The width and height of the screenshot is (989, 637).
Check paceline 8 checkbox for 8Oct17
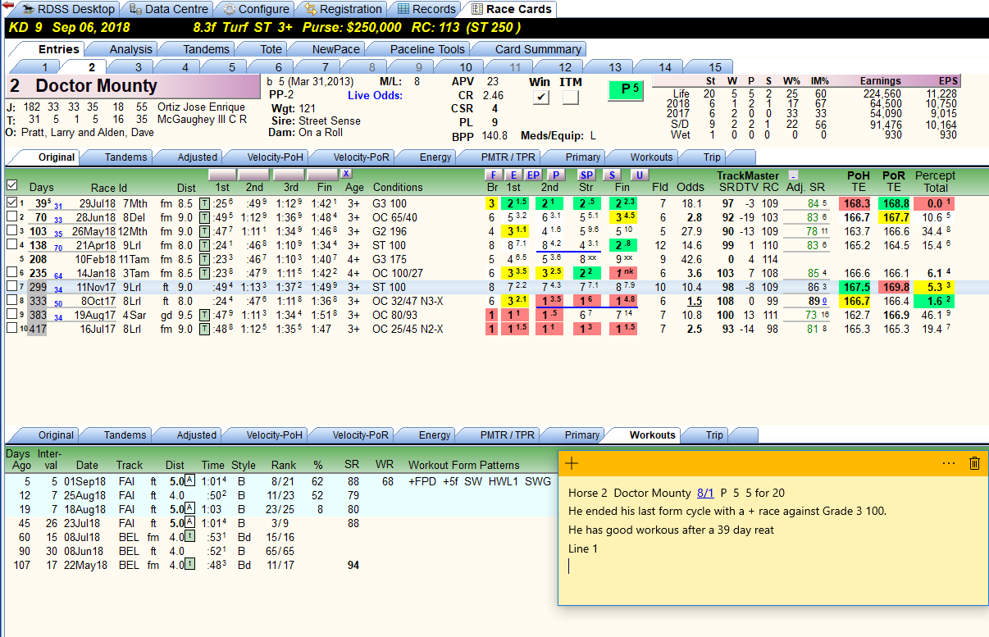tap(11, 301)
